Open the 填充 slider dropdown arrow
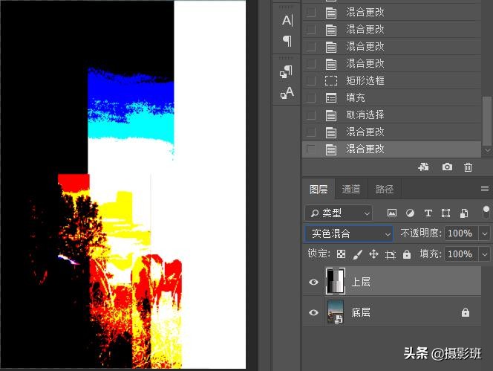This screenshot has width=493, height=371. (x=485, y=254)
